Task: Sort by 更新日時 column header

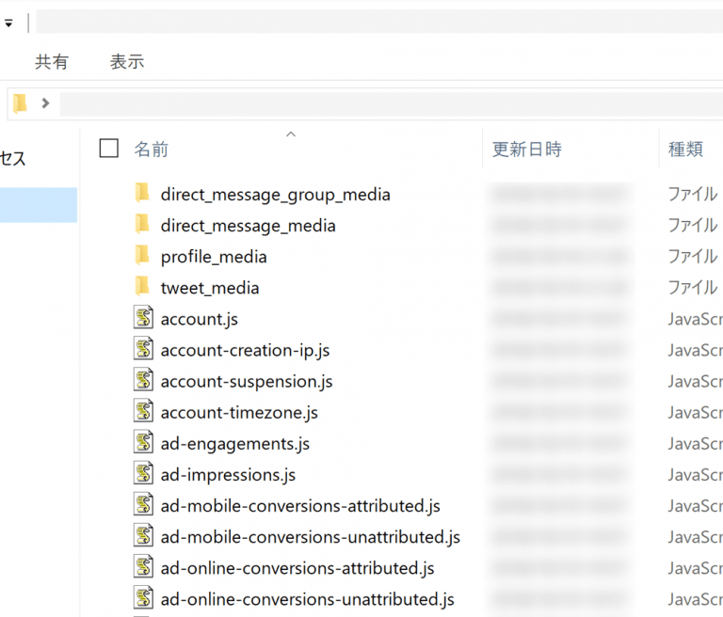Action: click(x=527, y=149)
